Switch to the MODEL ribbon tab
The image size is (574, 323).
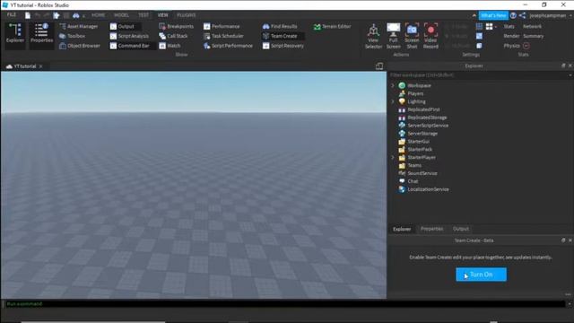pyautogui.click(x=121, y=15)
